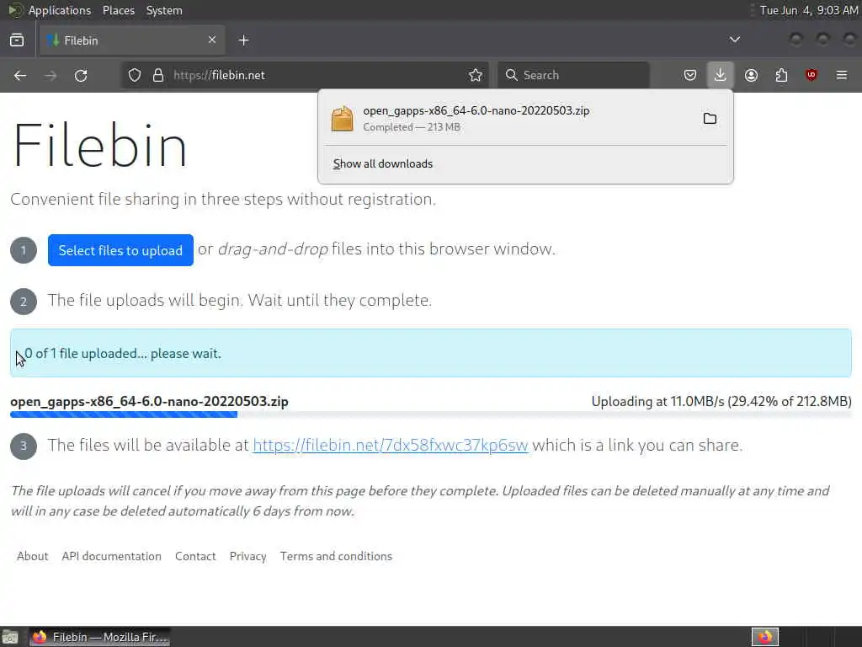Bookmark this page with the star icon
The width and height of the screenshot is (862, 647).
[476, 75]
